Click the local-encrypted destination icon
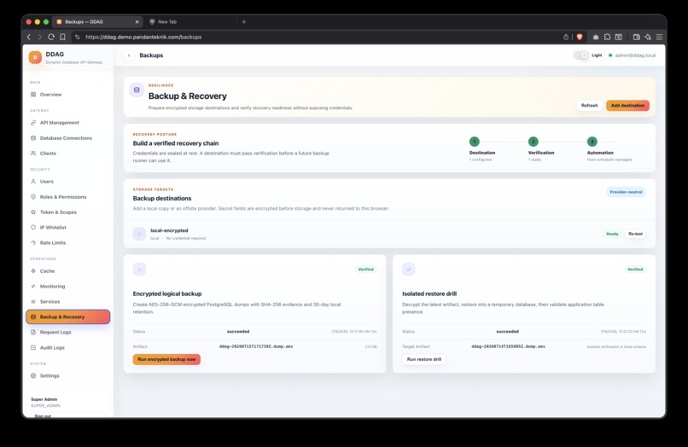 tap(139, 235)
